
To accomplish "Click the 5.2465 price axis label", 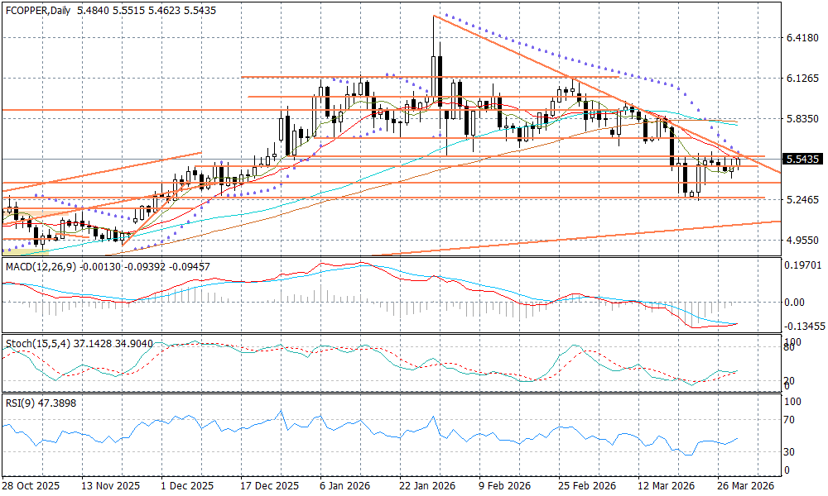I will pyautogui.click(x=802, y=200).
